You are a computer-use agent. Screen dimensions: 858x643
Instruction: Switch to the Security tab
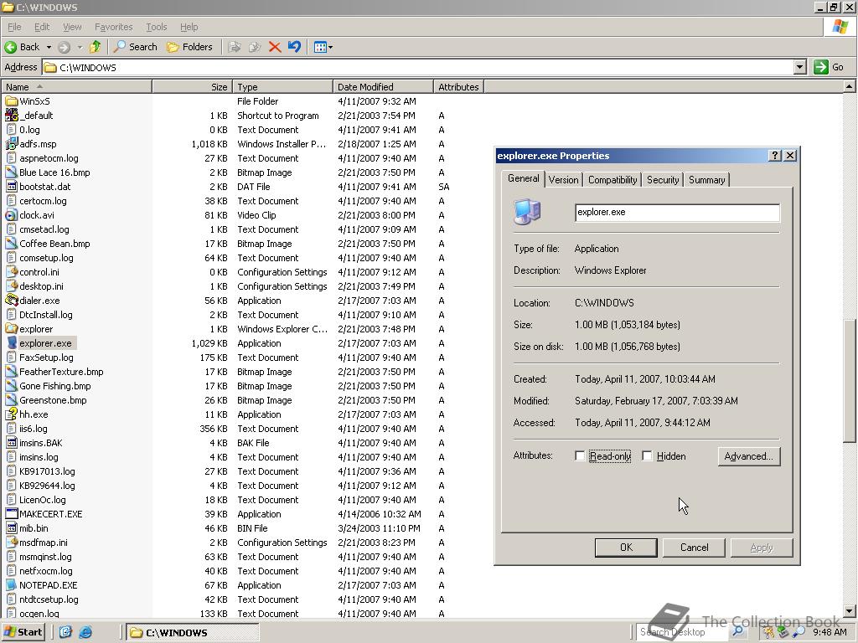(x=663, y=180)
